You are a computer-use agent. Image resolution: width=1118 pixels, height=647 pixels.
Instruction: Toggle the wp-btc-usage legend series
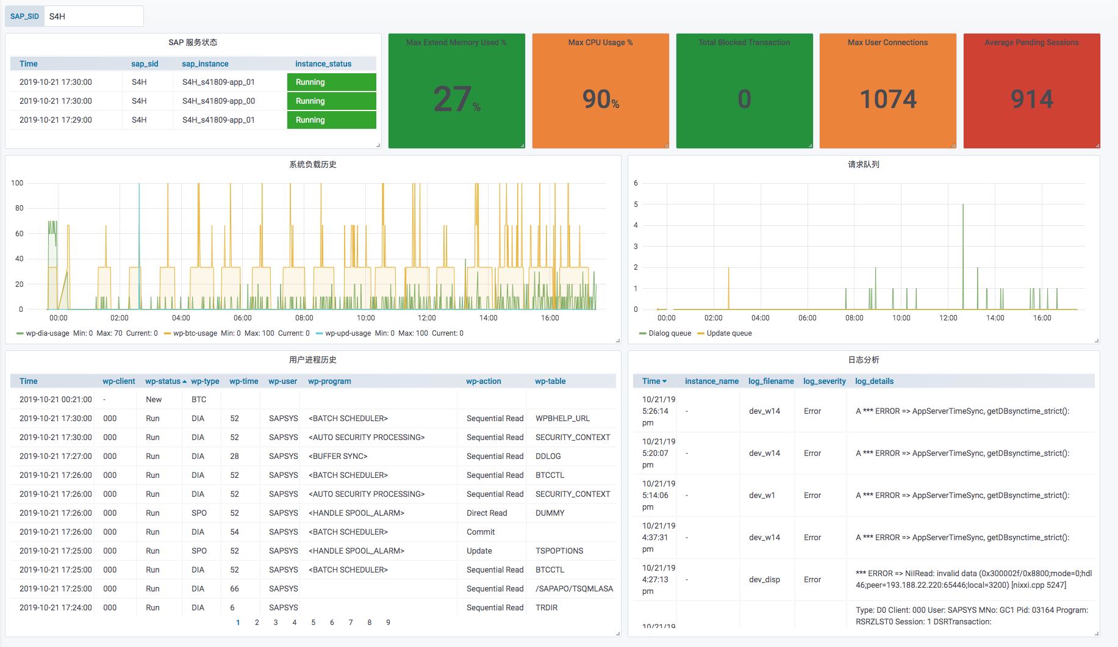click(195, 333)
